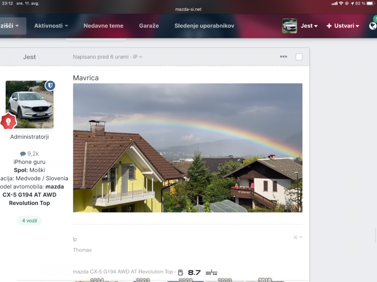The image size is (377, 282).
Task: Open the Ustvari create dropdown
Action: 343,26
